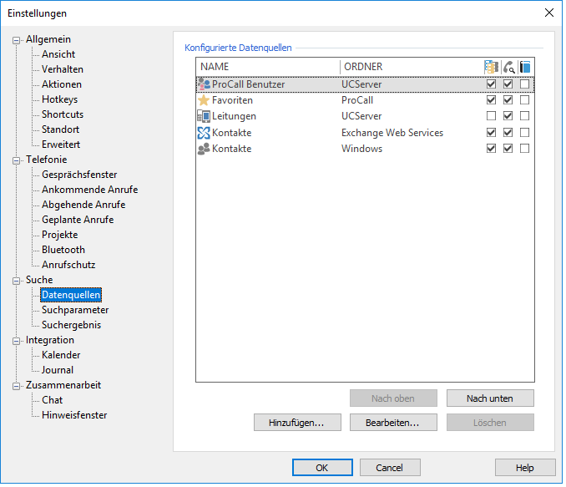Screen dimensions: 566x487
Task: Collapse the Suche tree node
Action: click(x=16, y=281)
